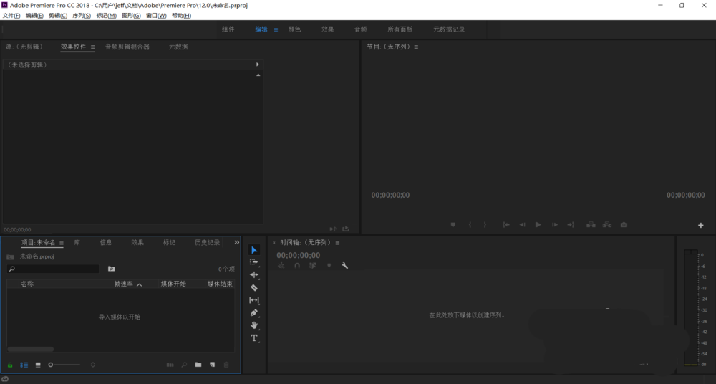
Task: Click the Mark Out brace button
Action: click(x=485, y=225)
